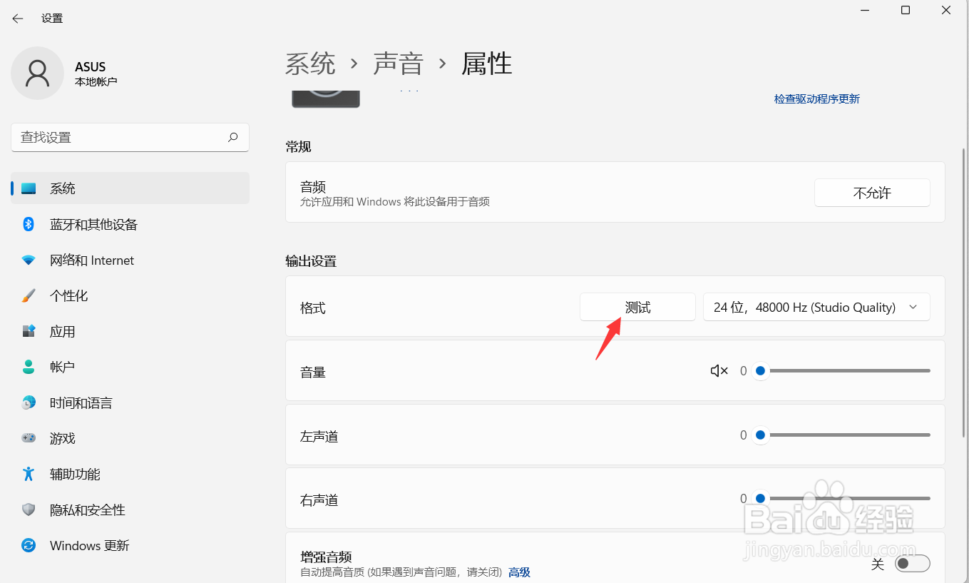Open 系统 in the sidebar
The width and height of the screenshot is (969, 583).
[130, 188]
